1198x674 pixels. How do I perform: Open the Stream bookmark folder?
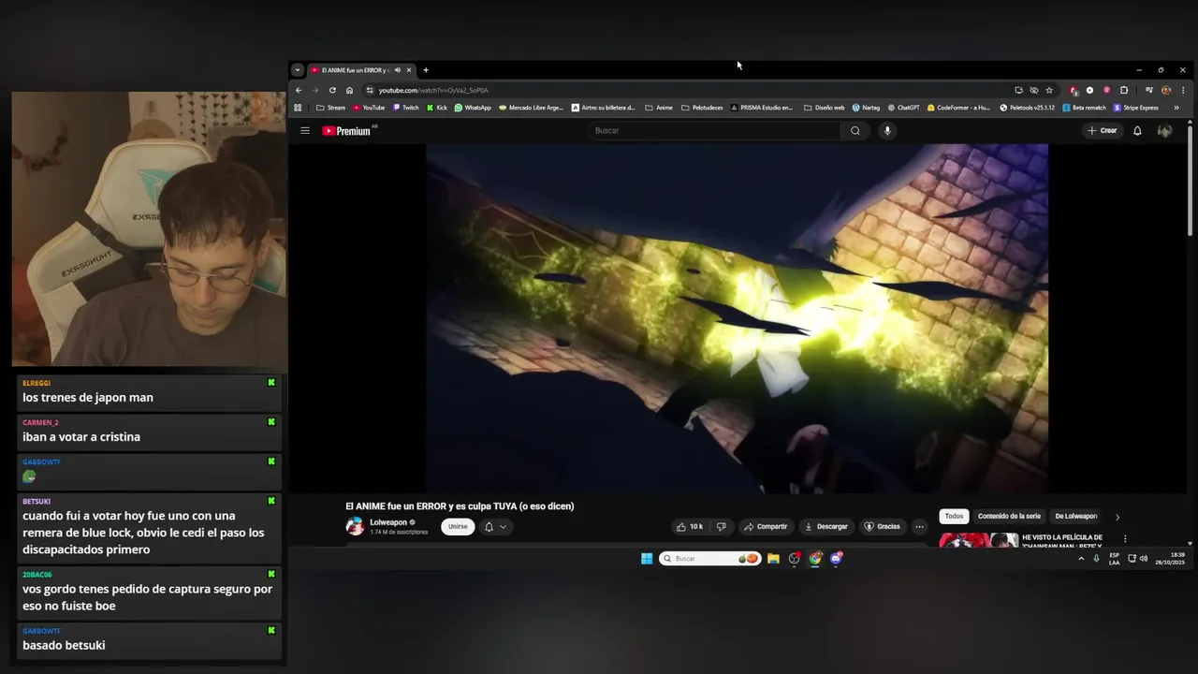pos(330,108)
